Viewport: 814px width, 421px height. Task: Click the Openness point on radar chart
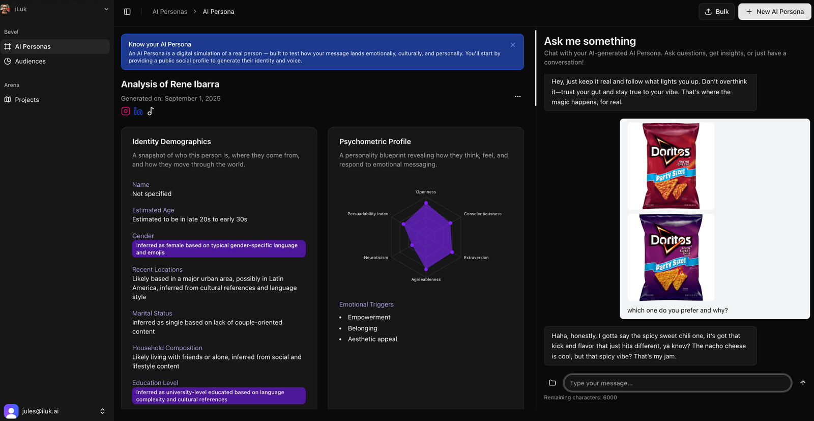(x=426, y=203)
